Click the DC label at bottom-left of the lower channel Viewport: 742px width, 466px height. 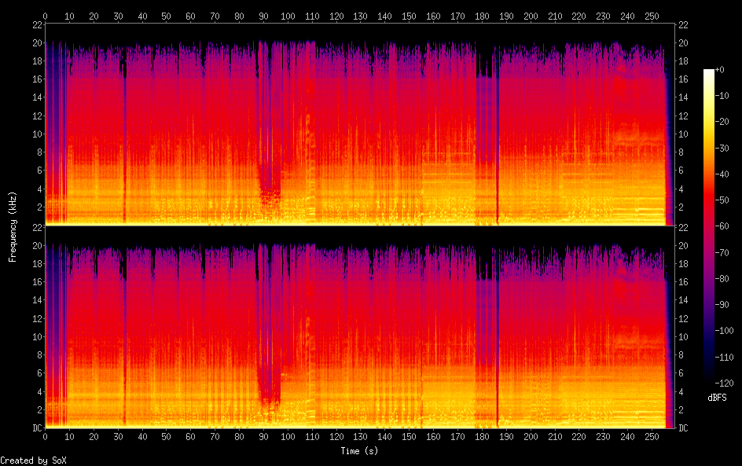36,427
